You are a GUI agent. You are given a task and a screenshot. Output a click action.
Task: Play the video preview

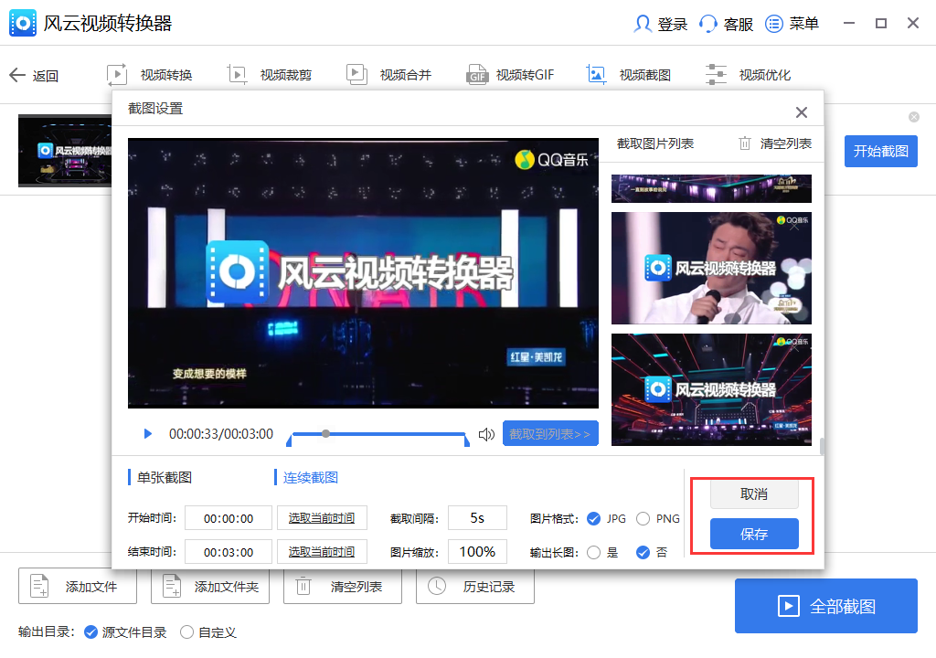click(147, 433)
